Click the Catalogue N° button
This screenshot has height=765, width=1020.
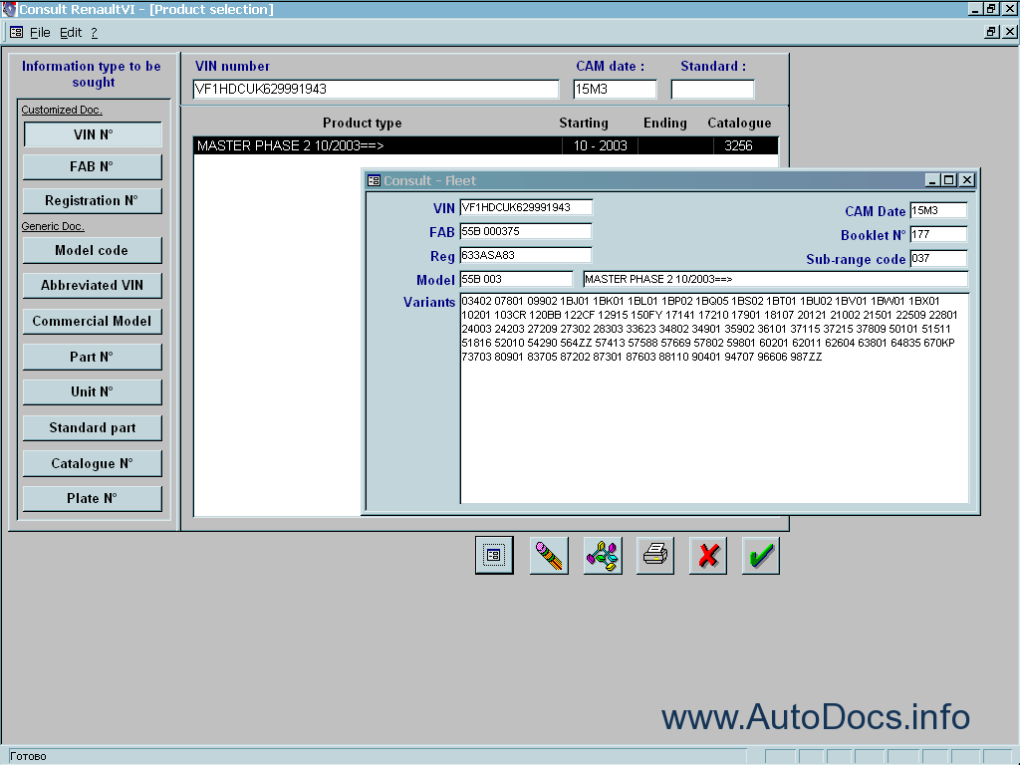point(93,463)
